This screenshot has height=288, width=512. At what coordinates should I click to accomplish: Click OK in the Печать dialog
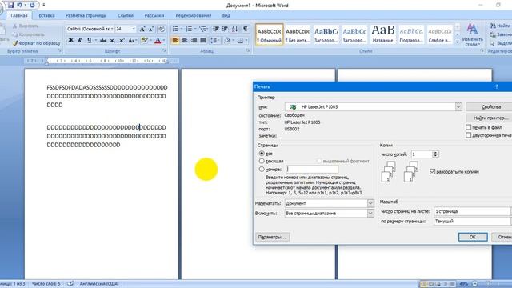click(473, 237)
